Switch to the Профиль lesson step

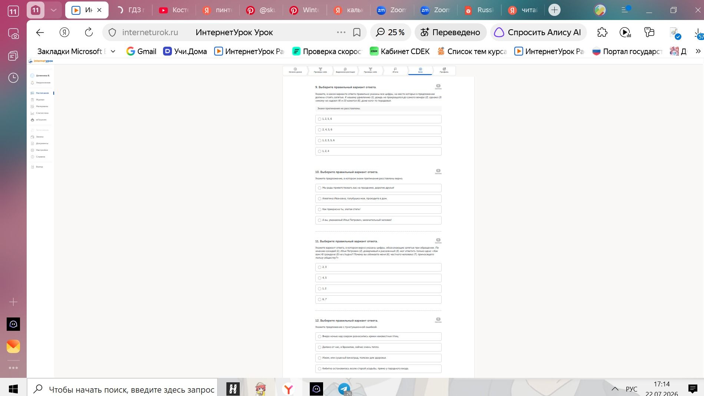(444, 70)
